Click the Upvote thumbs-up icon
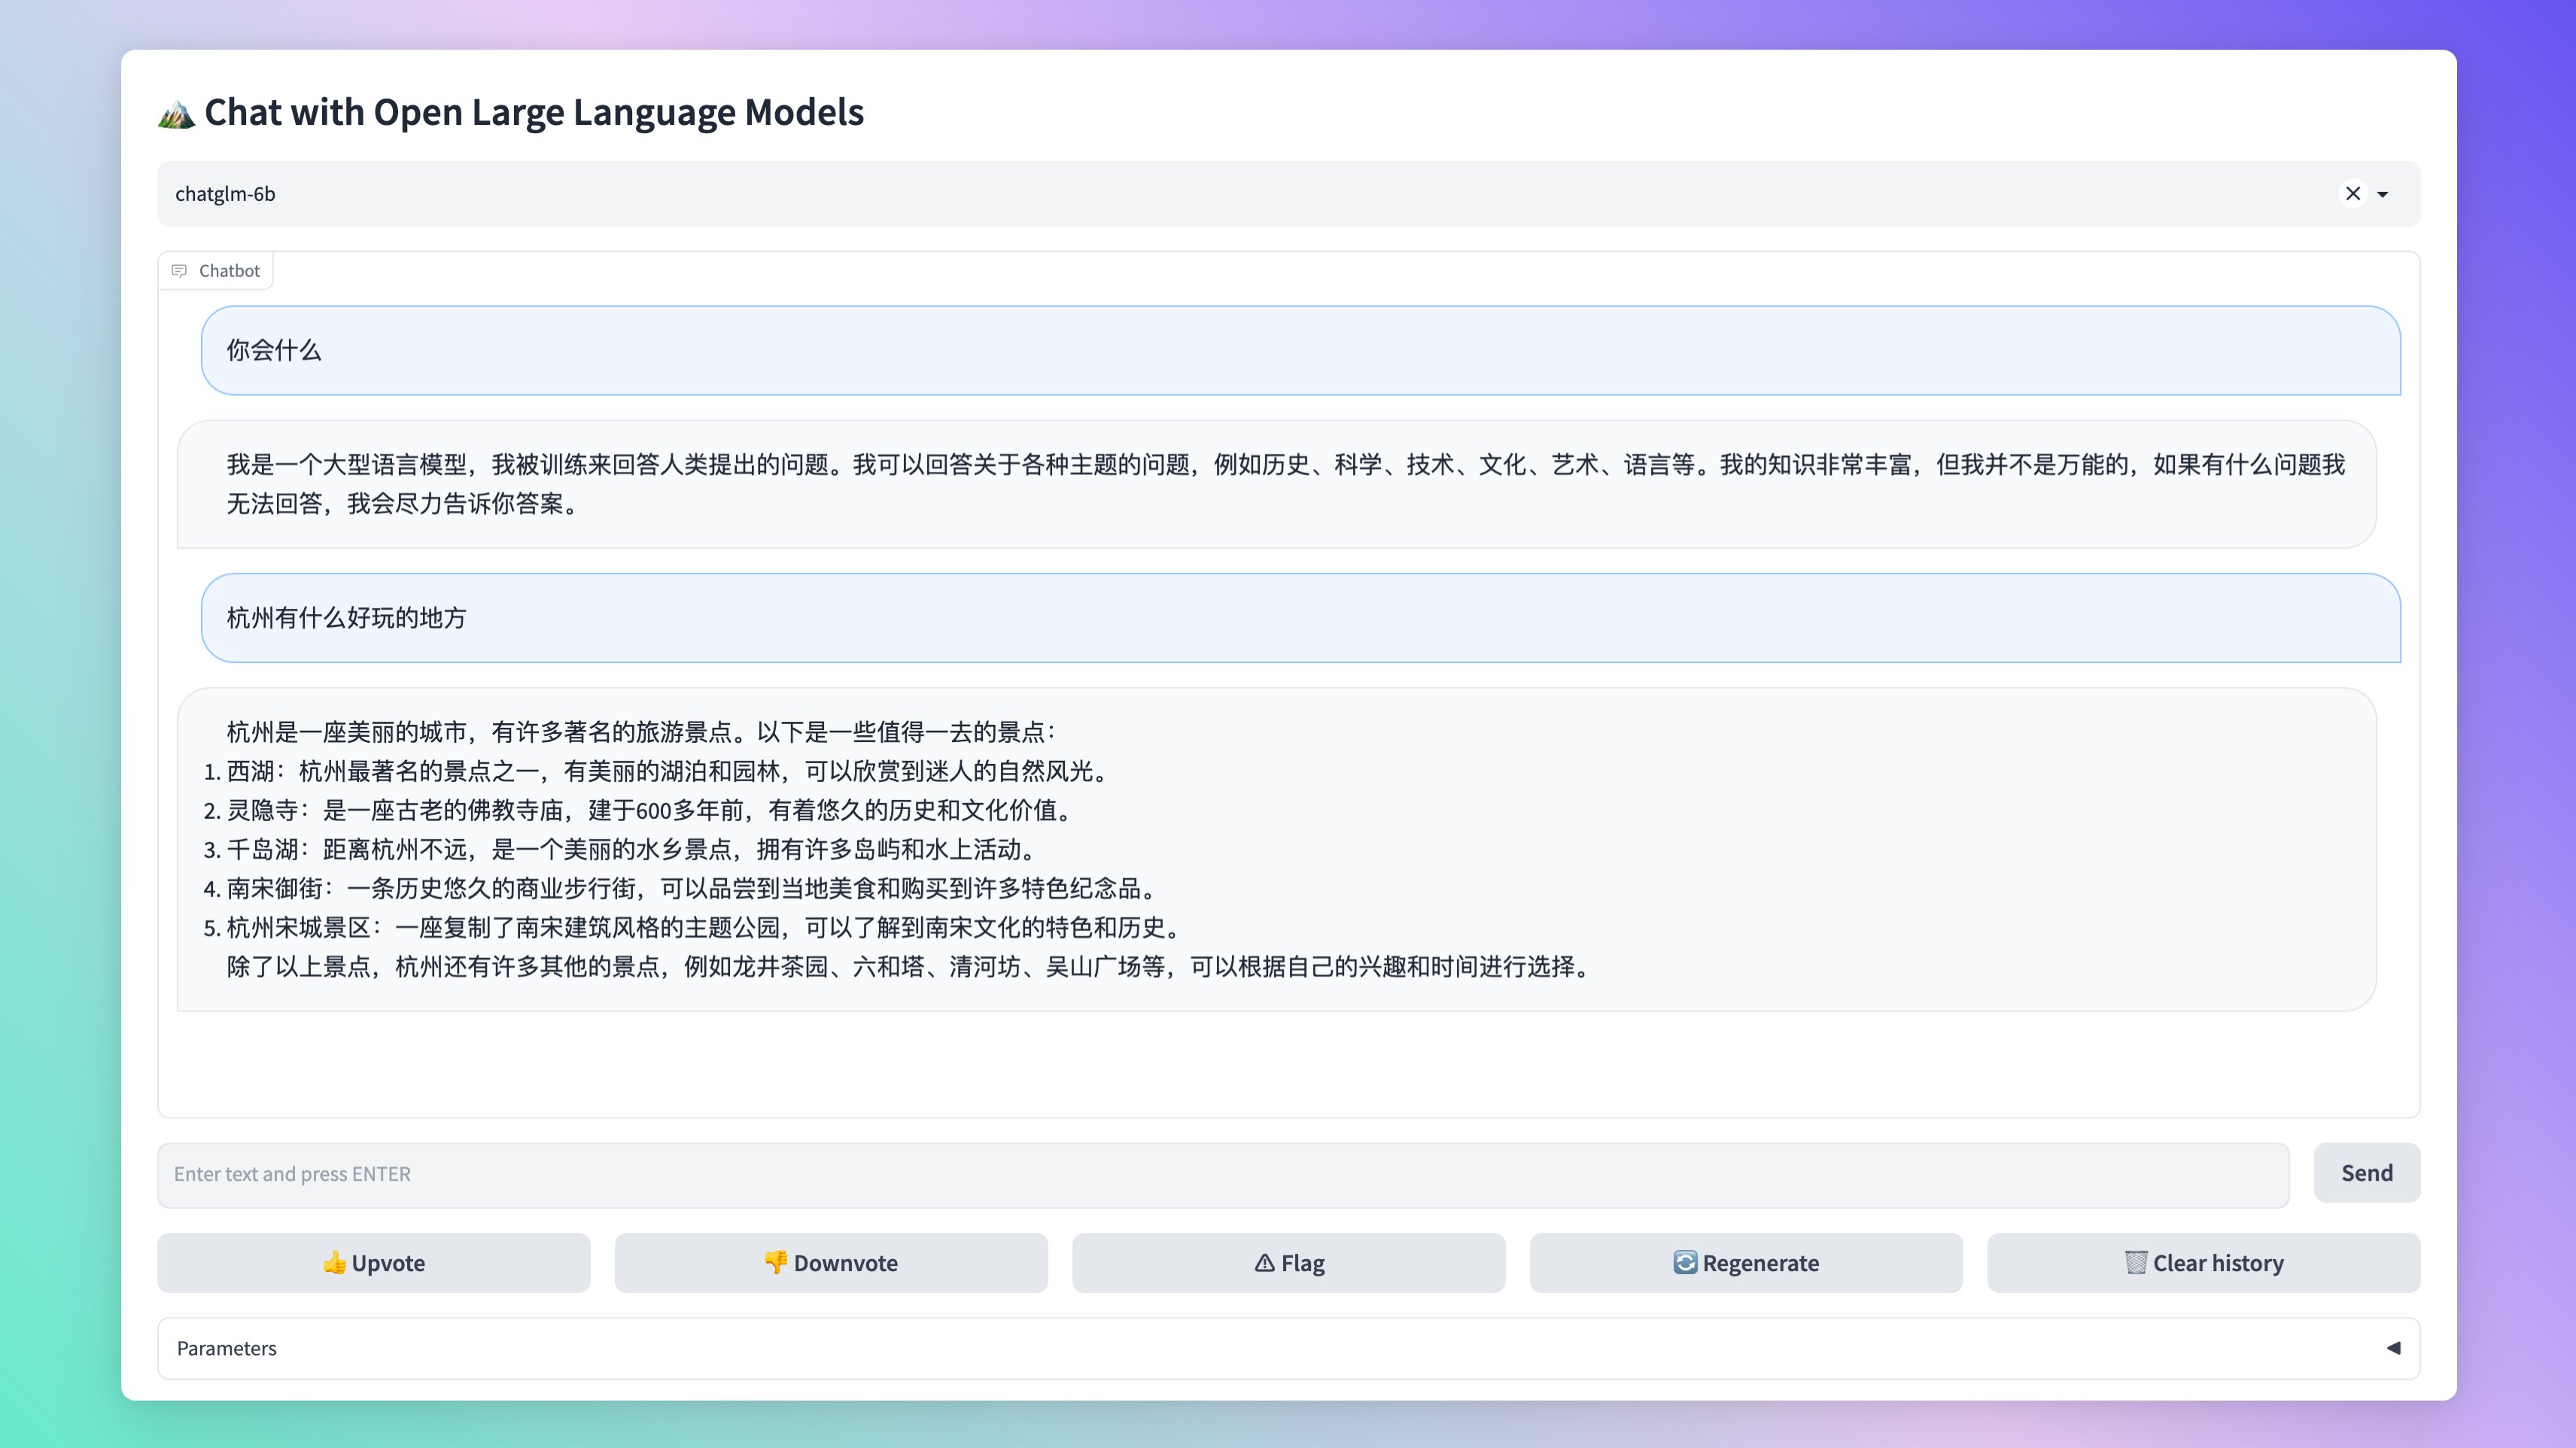Image resolution: width=2576 pixels, height=1448 pixels. tap(334, 1263)
